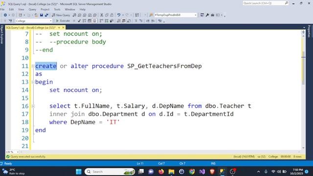The image size is (313, 176).
Task: Open the Properties side panel tab
Action: [309, 31]
